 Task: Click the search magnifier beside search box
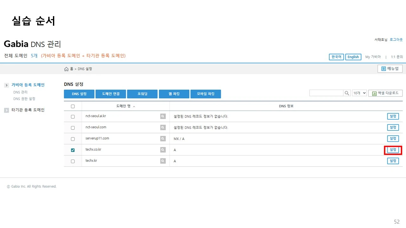(347, 93)
